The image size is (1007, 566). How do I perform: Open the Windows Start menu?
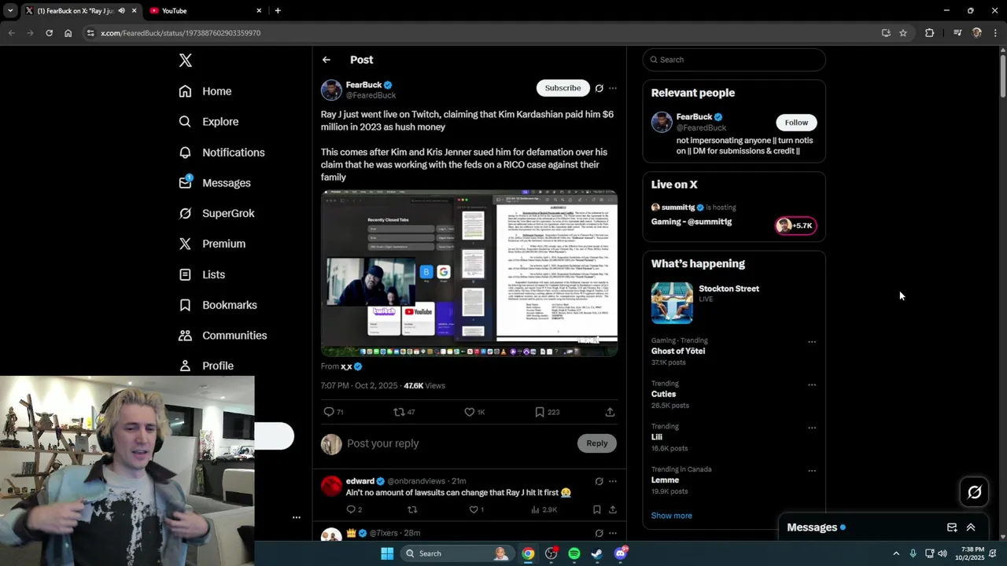[x=387, y=553]
